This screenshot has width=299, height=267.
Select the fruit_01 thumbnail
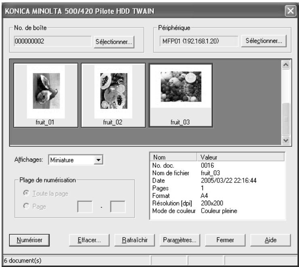[x=46, y=95]
